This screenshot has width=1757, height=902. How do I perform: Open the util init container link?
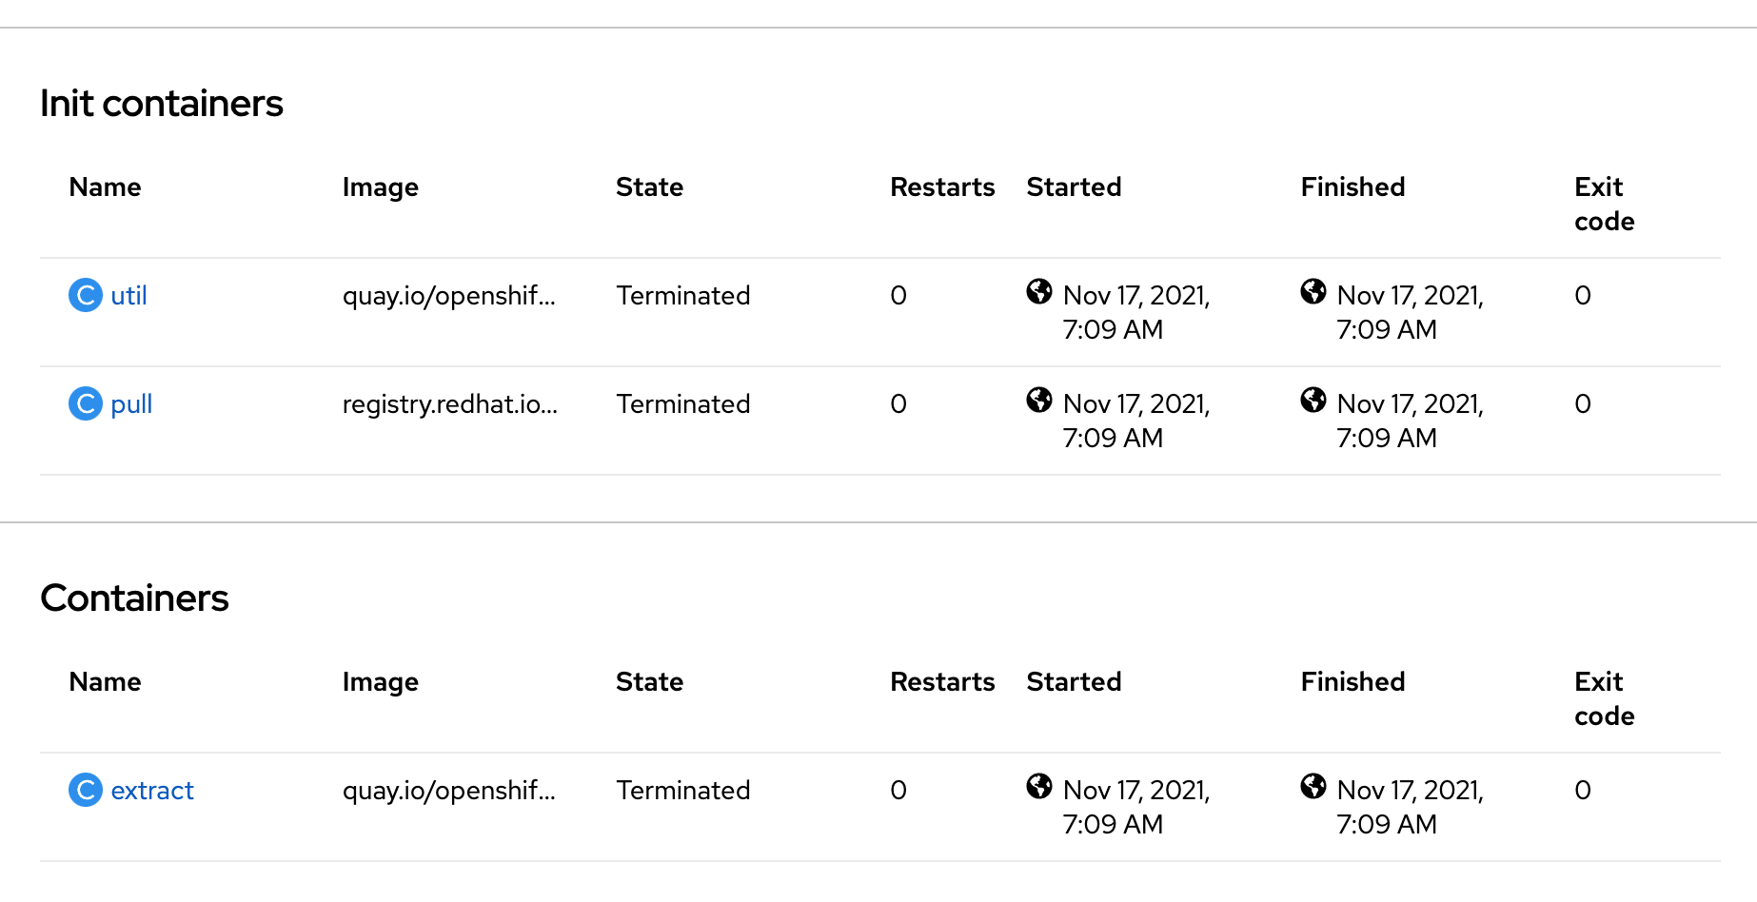(x=128, y=296)
